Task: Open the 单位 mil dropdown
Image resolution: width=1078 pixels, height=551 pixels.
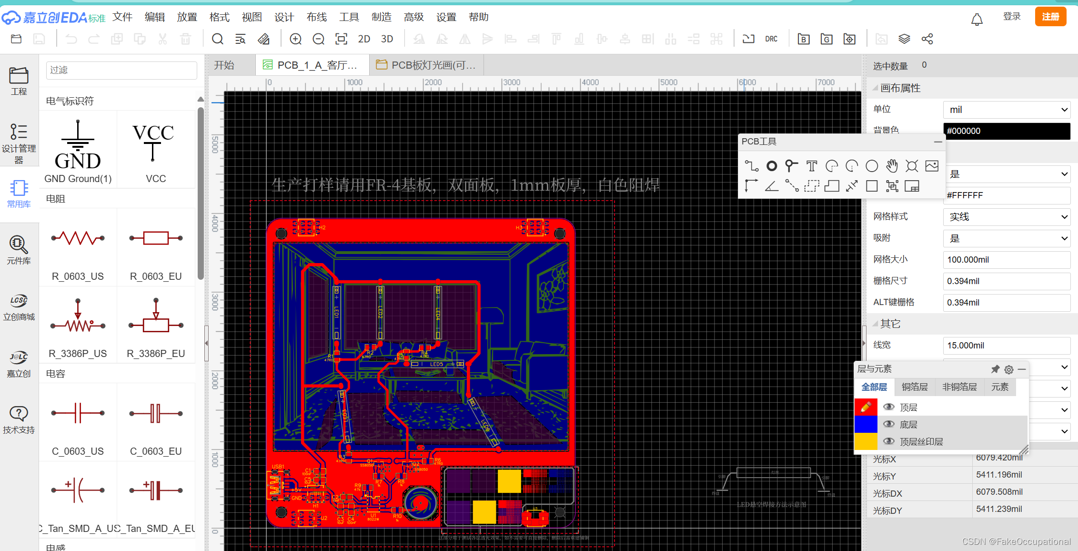Action: pyautogui.click(x=1007, y=110)
